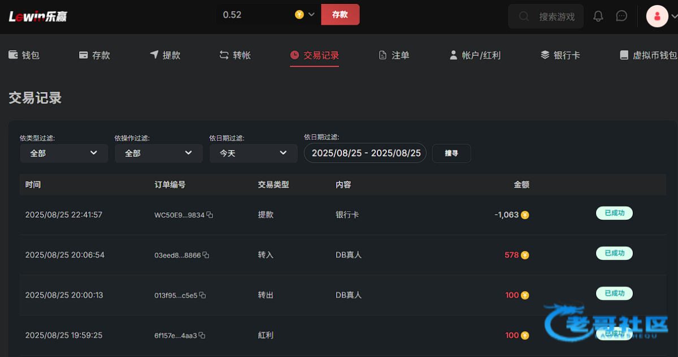The height and width of the screenshot is (357, 678).
Task: Switch to the 钱包 wallet tab
Action: (24, 55)
